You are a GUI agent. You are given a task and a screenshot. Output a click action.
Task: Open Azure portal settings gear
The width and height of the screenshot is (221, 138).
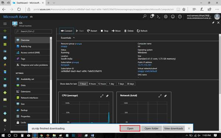(x=166, y=17)
